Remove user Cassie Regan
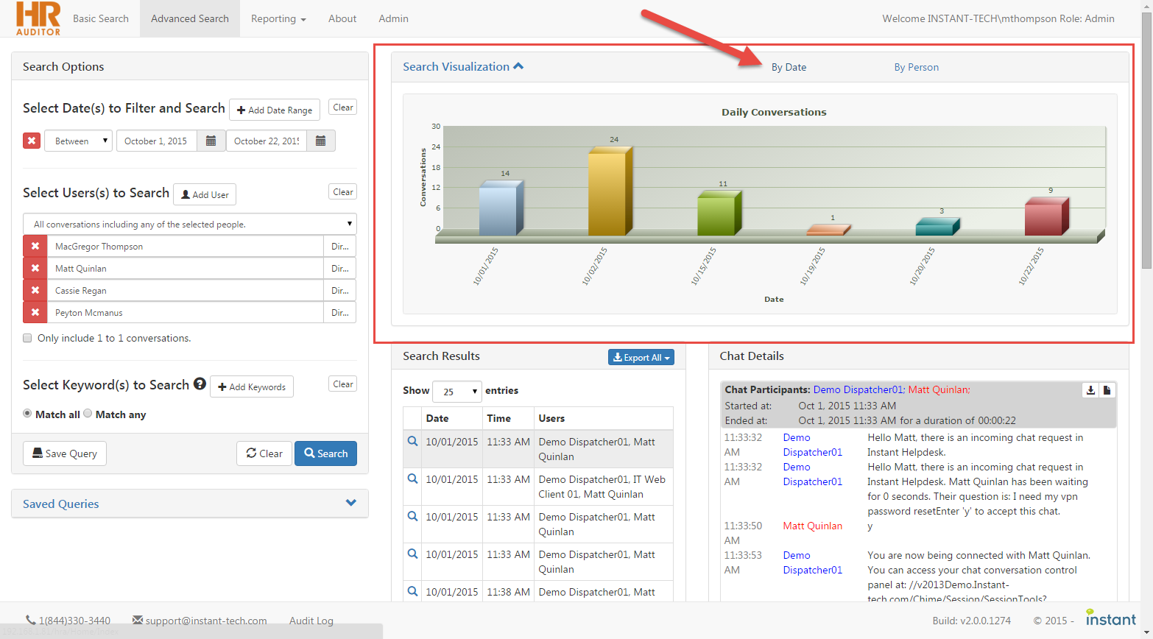 tap(35, 290)
